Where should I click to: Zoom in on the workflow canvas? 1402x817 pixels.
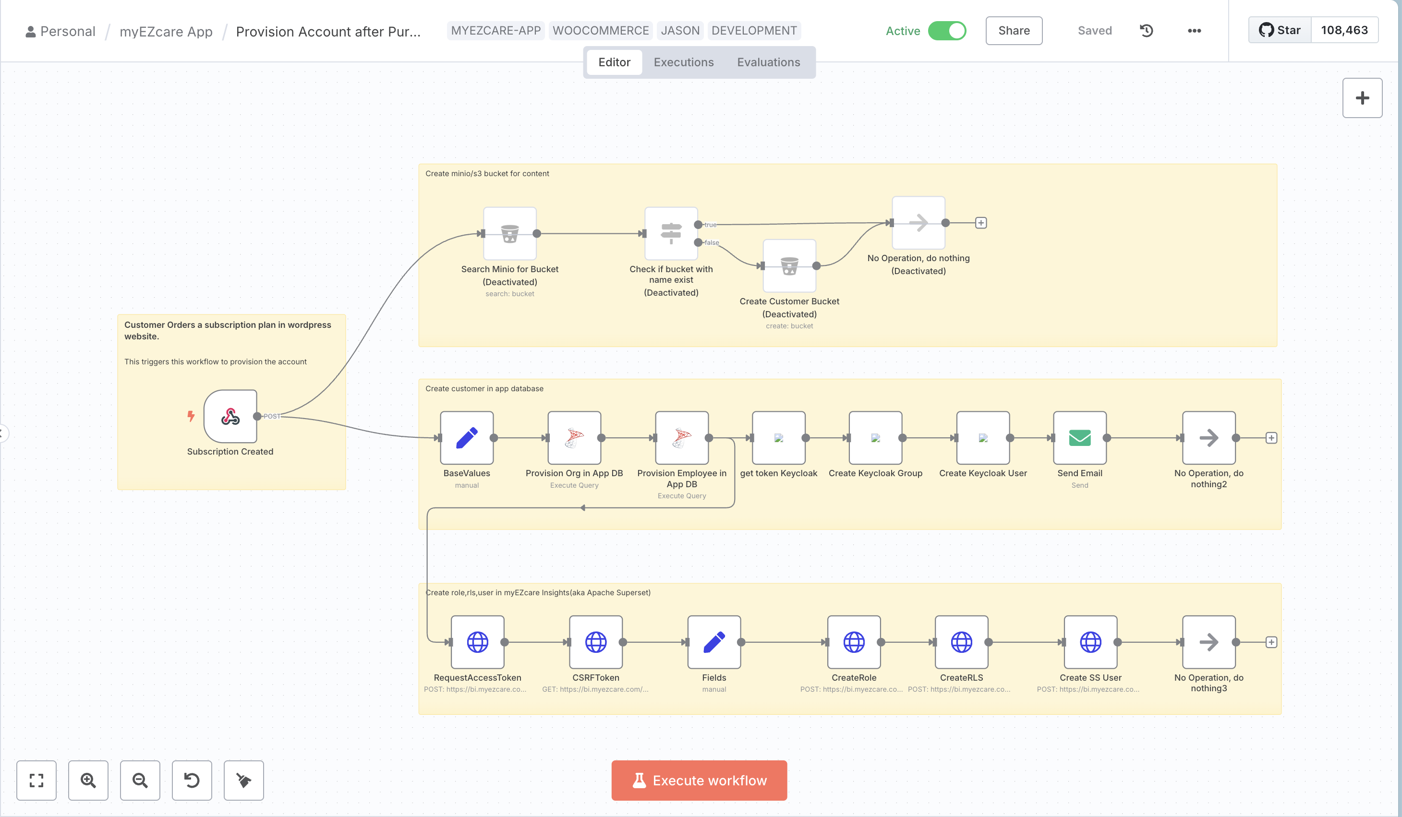[x=88, y=781]
